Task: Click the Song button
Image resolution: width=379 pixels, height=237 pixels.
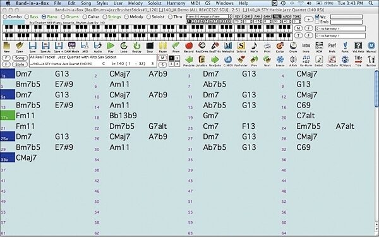Action: click(x=20, y=58)
